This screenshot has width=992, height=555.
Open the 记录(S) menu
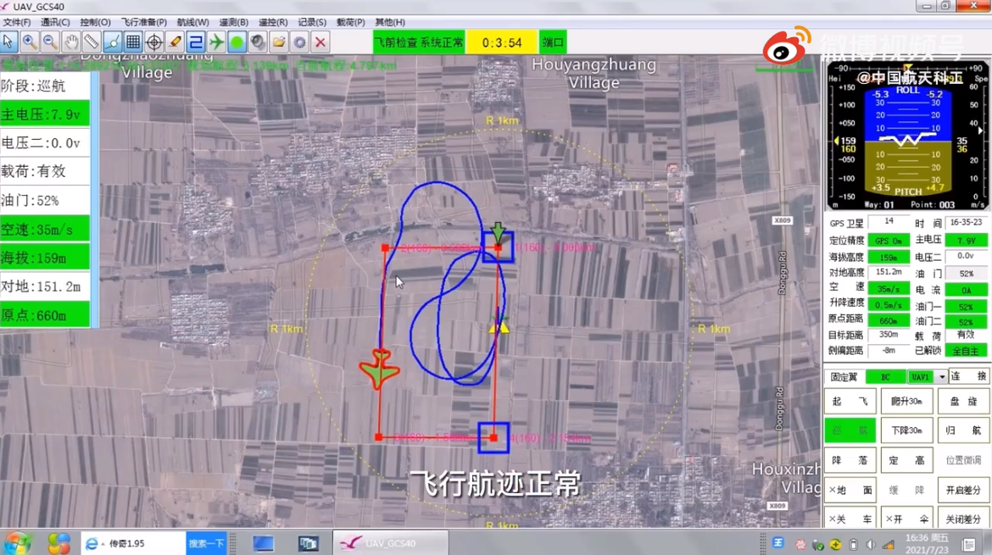312,22
